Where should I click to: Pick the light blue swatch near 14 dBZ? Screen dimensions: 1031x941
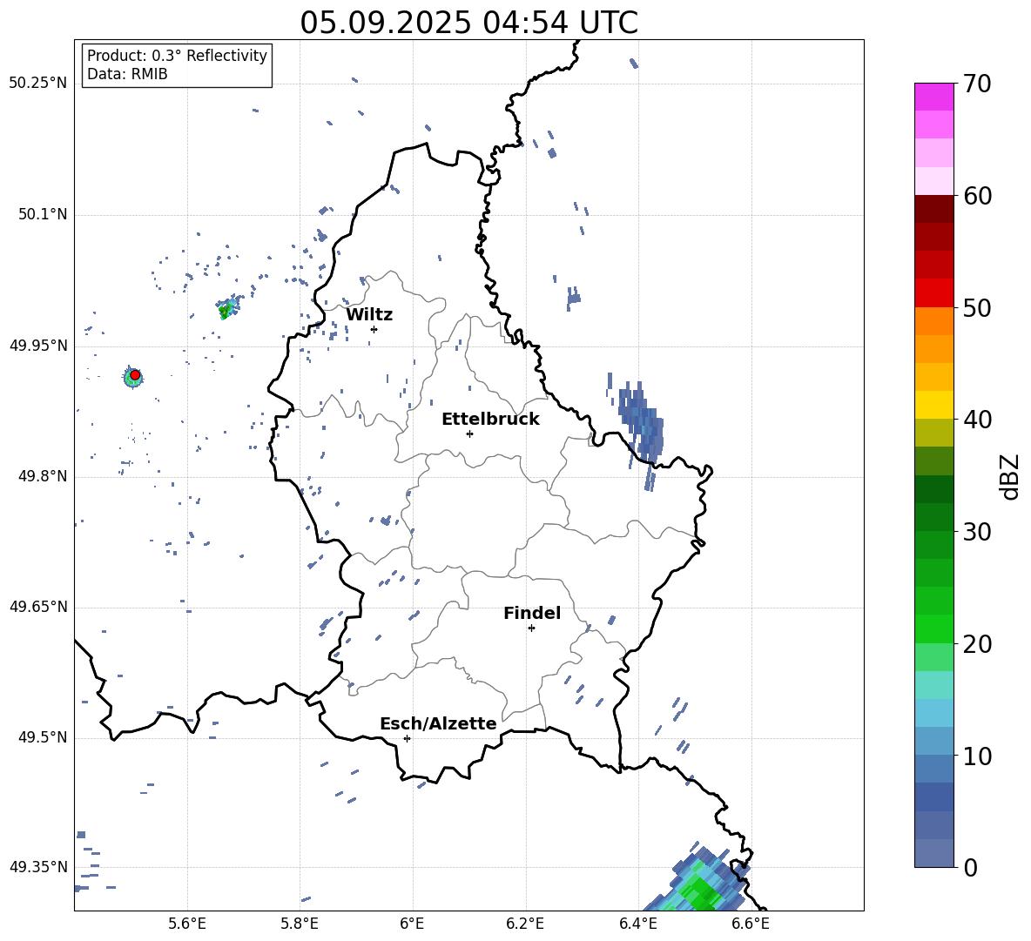coord(933,713)
